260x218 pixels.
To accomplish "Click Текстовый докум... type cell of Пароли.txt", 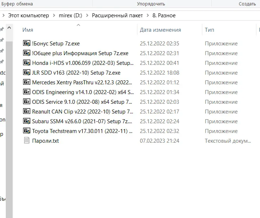I will [228, 141].
